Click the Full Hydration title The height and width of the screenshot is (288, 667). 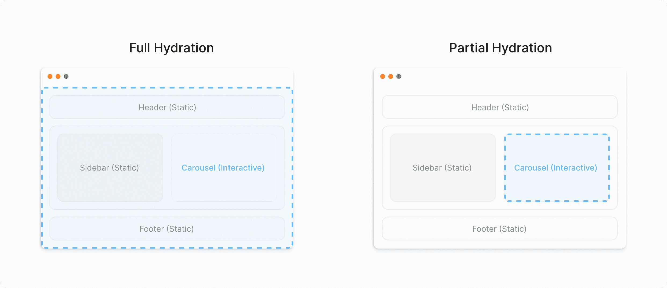point(172,48)
